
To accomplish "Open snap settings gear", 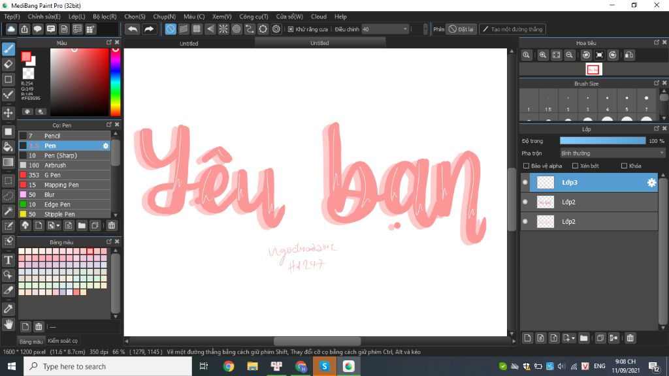I will [276, 29].
